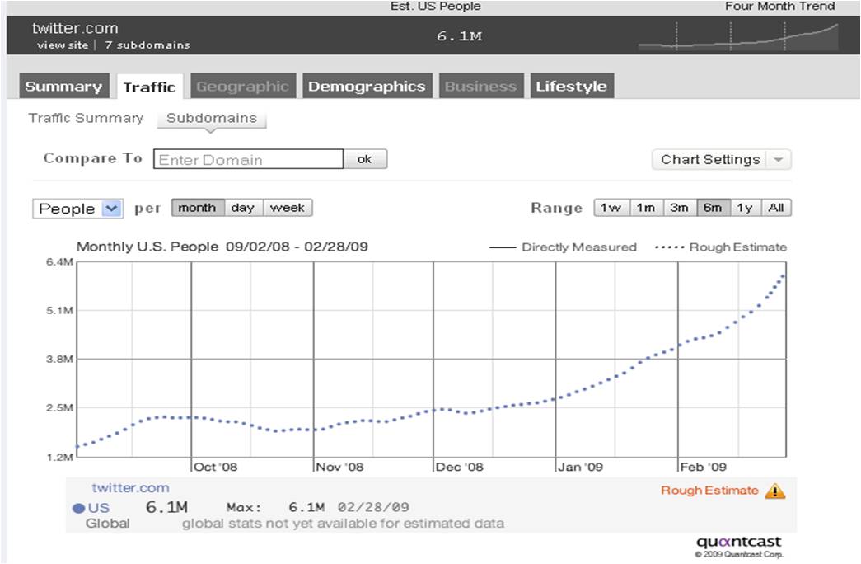
Task: Set period to week
Action: 288,208
